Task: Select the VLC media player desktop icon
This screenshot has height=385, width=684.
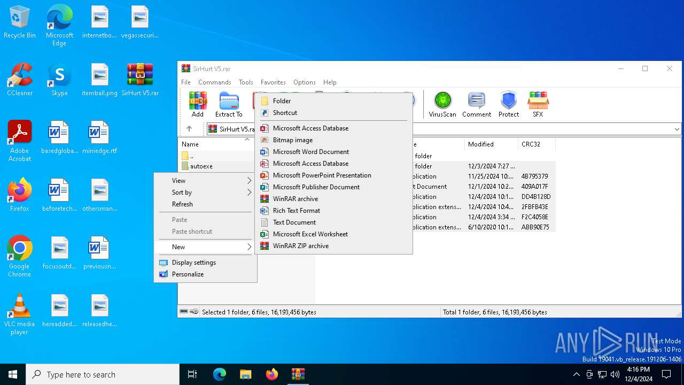Action: 20,314
